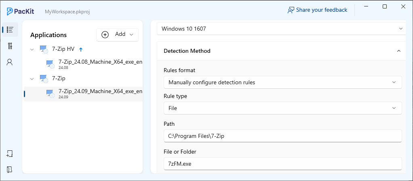Click the plus circle icon on Add
Screen dimensions: 413x181
click(x=105, y=35)
